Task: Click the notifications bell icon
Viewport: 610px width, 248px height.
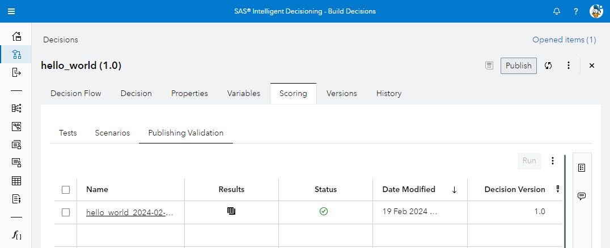Action: click(x=557, y=11)
